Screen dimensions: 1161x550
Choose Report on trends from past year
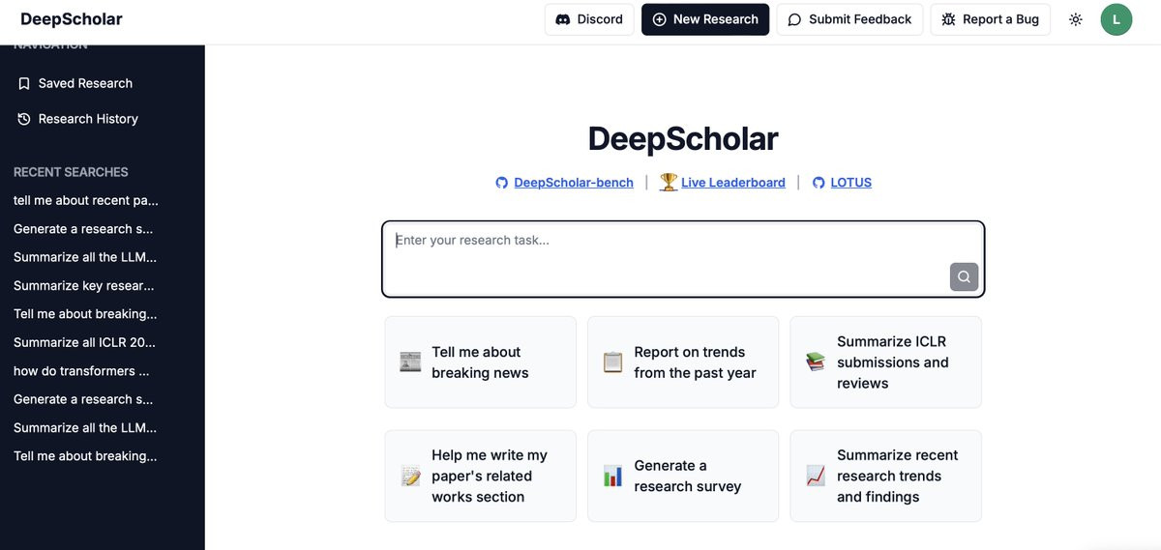click(683, 362)
